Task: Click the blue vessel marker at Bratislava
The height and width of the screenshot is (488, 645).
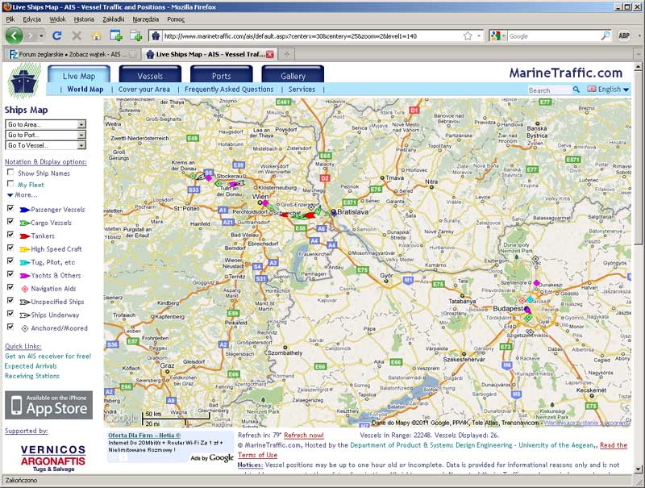Action: click(334, 212)
